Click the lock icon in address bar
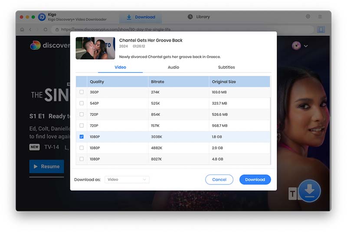The image size is (347, 232). (57, 29)
